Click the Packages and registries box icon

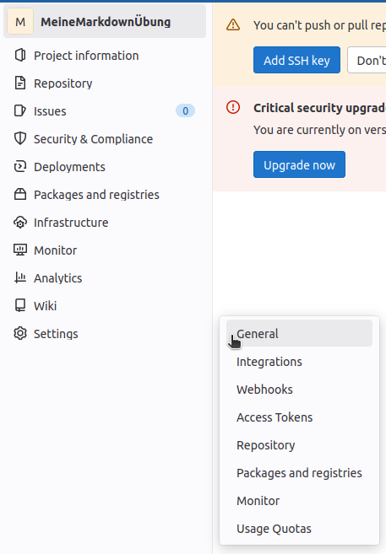tap(20, 195)
